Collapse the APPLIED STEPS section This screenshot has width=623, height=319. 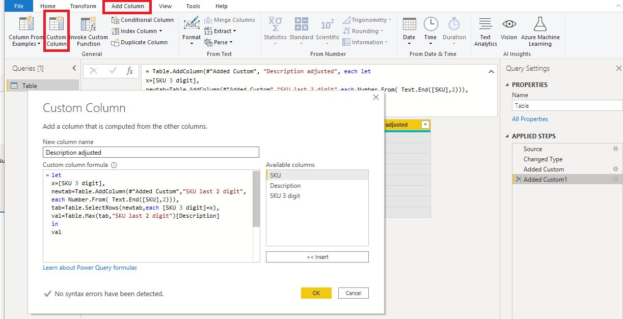[508, 136]
